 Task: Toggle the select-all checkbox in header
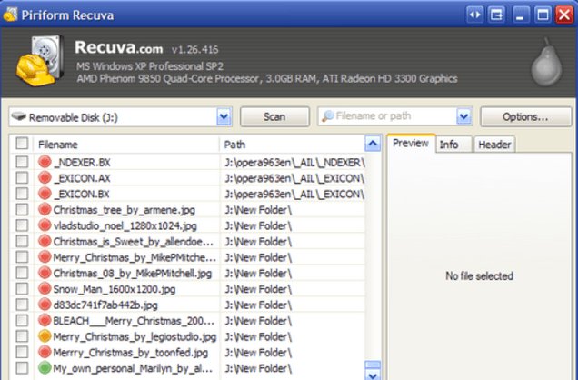pyautogui.click(x=22, y=144)
